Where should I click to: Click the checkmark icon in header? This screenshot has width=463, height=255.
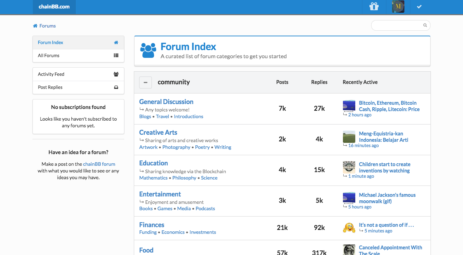[x=419, y=7]
